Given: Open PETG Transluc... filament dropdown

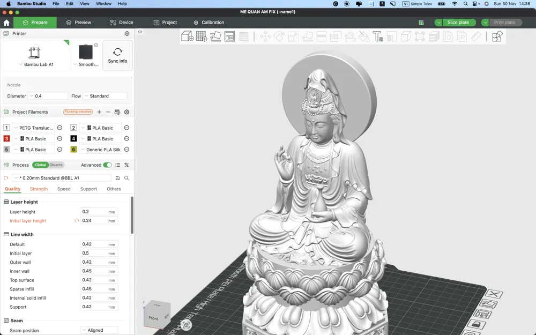Looking at the screenshot, I should point(33,128).
